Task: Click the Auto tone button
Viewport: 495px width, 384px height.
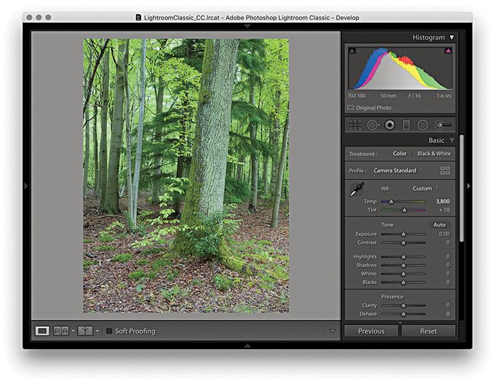Action: [x=440, y=225]
